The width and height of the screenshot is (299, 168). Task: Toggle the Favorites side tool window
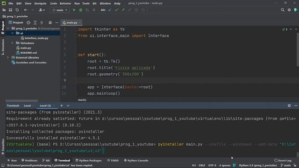(x=3, y=147)
